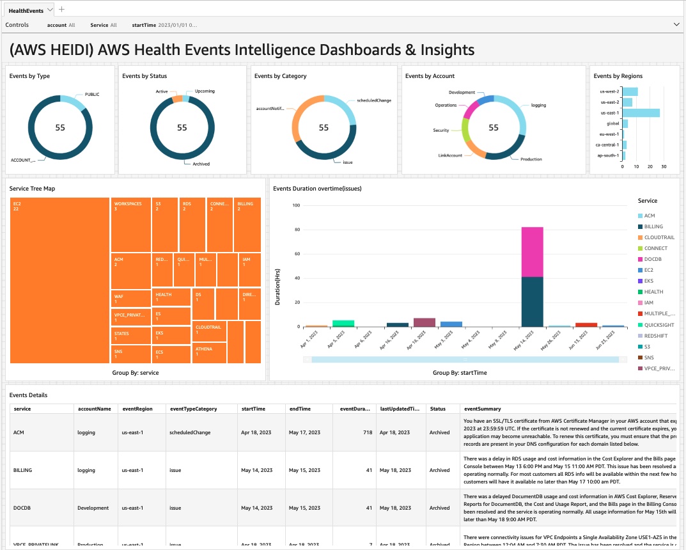
Task: Expand the Controls panel chevron
Action: tap(676, 24)
